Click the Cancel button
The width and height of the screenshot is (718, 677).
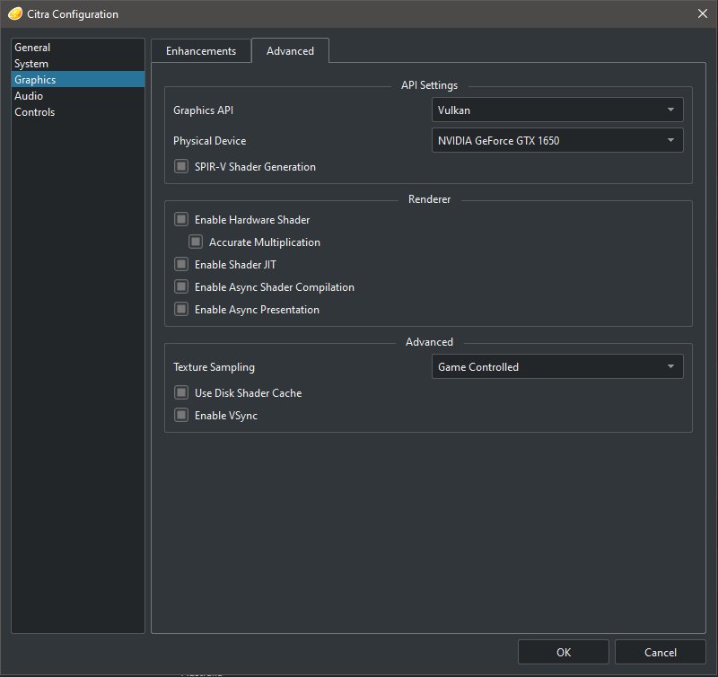[x=661, y=652]
